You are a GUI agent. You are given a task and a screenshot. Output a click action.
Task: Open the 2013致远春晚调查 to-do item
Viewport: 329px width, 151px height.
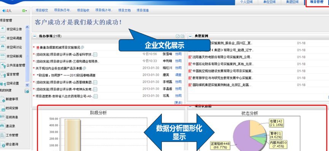tap(66, 75)
